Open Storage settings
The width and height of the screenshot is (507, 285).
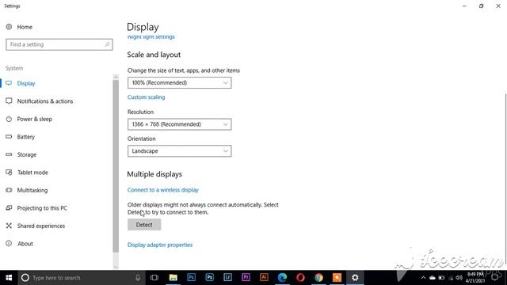pos(26,154)
